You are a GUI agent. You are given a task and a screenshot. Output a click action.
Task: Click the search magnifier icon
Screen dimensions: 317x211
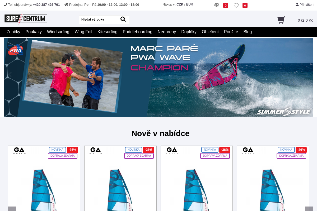point(123,19)
